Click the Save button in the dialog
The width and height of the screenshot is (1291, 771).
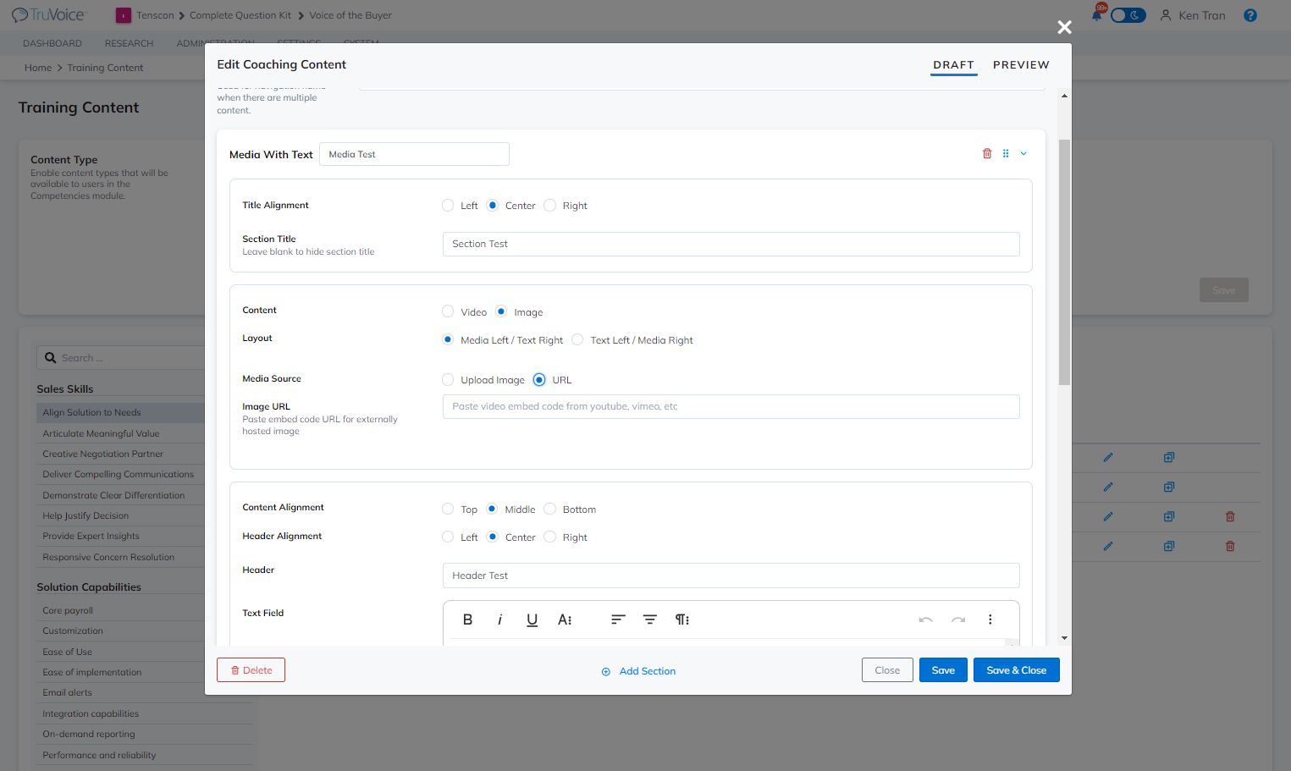pyautogui.click(x=943, y=670)
